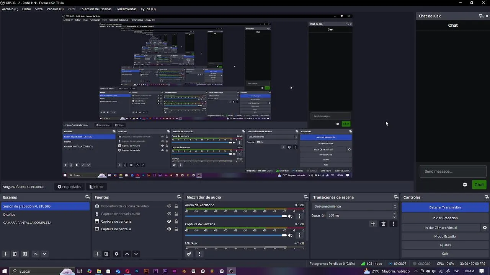This screenshot has width=490, height=275.
Task: Pop out the Chat de Kick dock
Action: click(481, 16)
